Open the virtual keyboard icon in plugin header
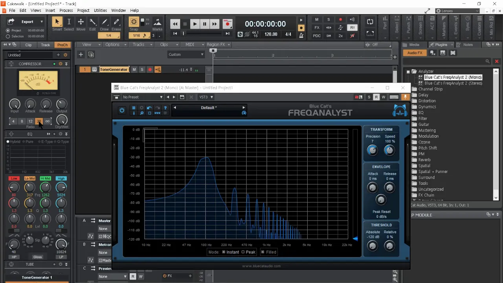The image size is (503, 283). 394,97
